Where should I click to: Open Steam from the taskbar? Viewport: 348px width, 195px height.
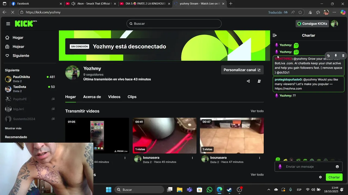[x=229, y=190]
